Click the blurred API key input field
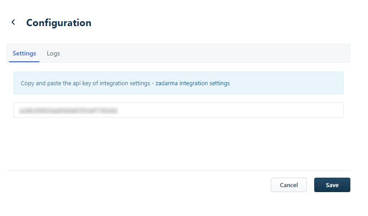 pyautogui.click(x=178, y=110)
